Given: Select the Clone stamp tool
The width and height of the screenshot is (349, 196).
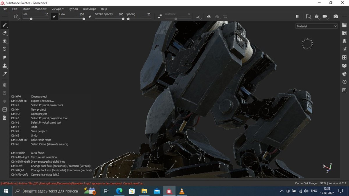Looking at the screenshot, I should 4,66.
